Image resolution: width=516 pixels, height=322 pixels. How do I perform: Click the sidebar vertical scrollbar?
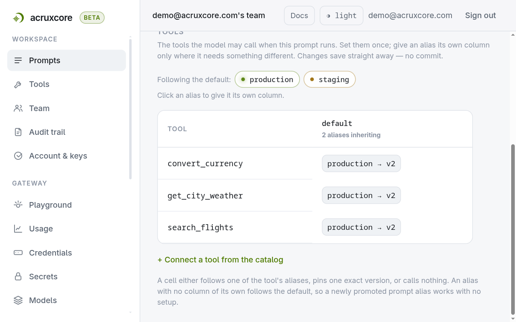coord(130,109)
